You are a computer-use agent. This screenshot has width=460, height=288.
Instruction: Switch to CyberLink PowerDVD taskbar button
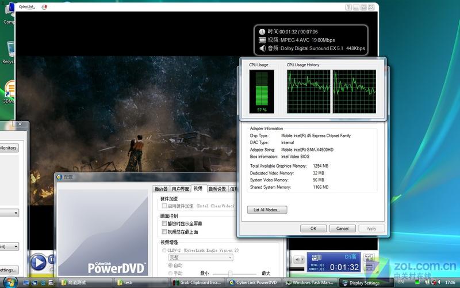254,283
